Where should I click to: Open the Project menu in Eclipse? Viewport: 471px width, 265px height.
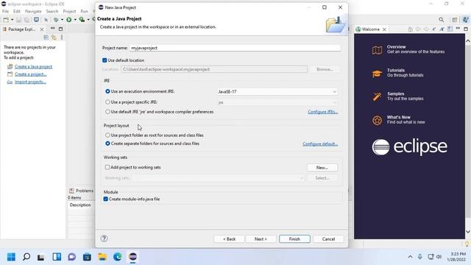(x=69, y=12)
